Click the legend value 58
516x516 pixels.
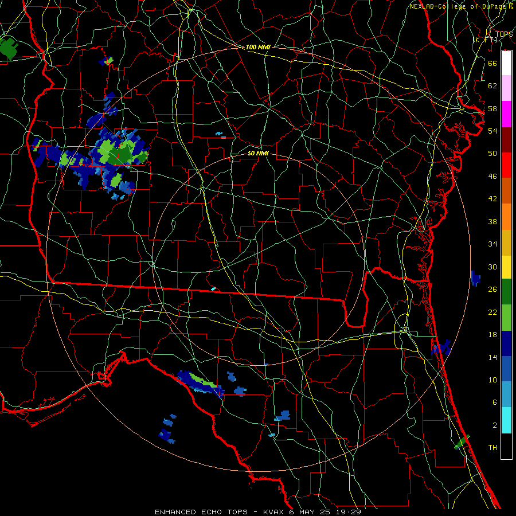coord(492,108)
